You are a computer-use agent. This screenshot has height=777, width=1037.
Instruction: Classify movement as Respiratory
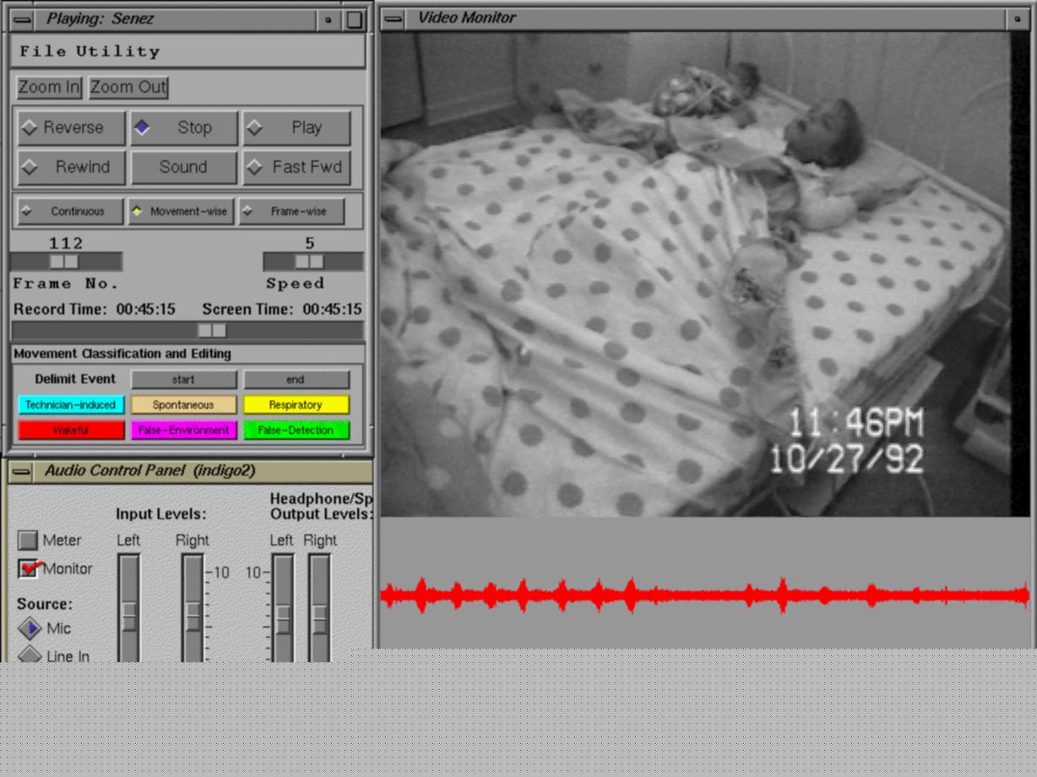point(296,405)
